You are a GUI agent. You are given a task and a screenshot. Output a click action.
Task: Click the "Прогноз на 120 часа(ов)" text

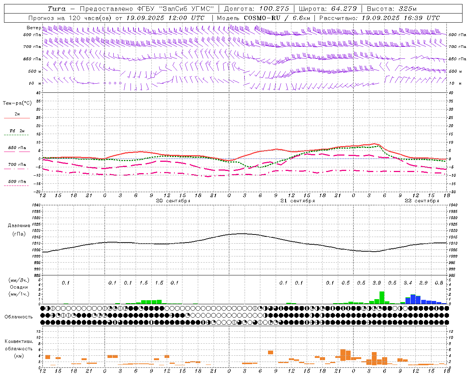[70, 18]
